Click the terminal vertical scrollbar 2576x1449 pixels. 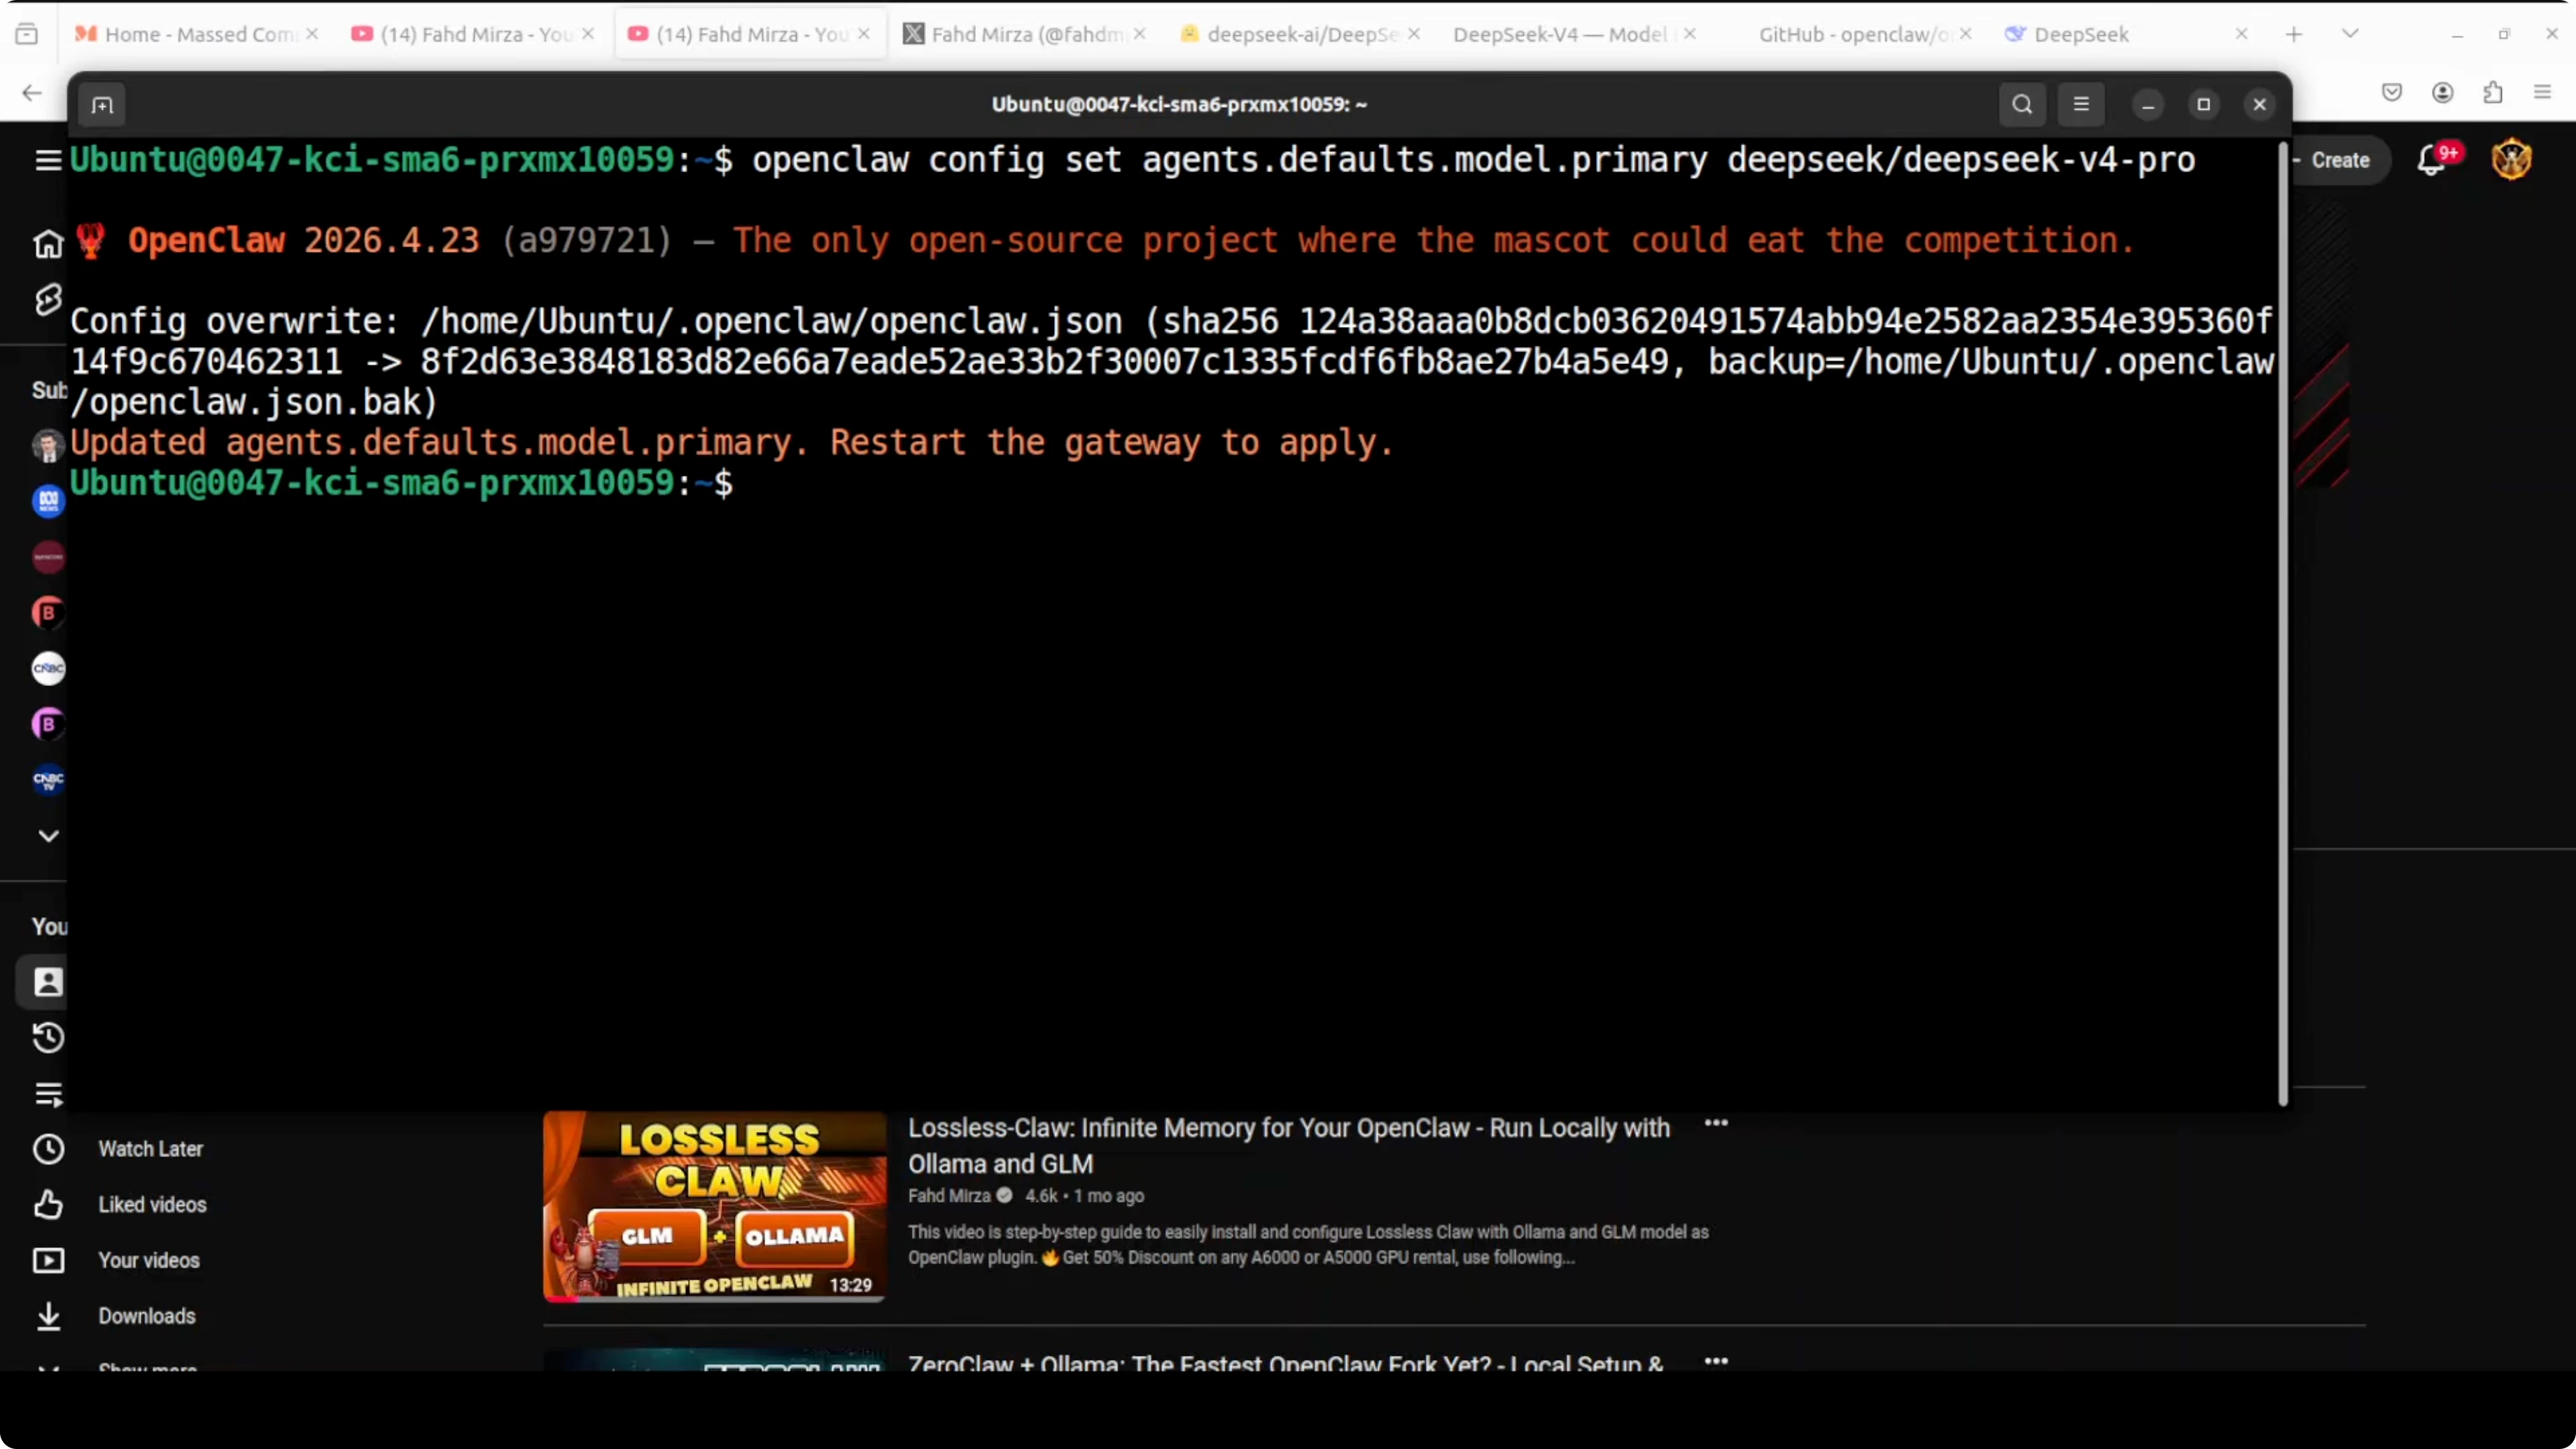pyautogui.click(x=2282, y=620)
